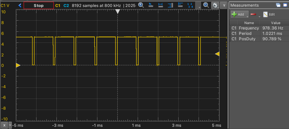
Task: Select the C1 Frequency measurement row
Action: (259, 28)
